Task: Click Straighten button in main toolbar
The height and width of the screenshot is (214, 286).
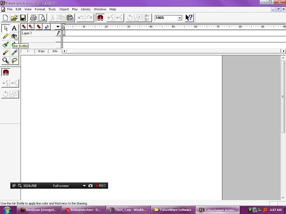Action: [120, 18]
